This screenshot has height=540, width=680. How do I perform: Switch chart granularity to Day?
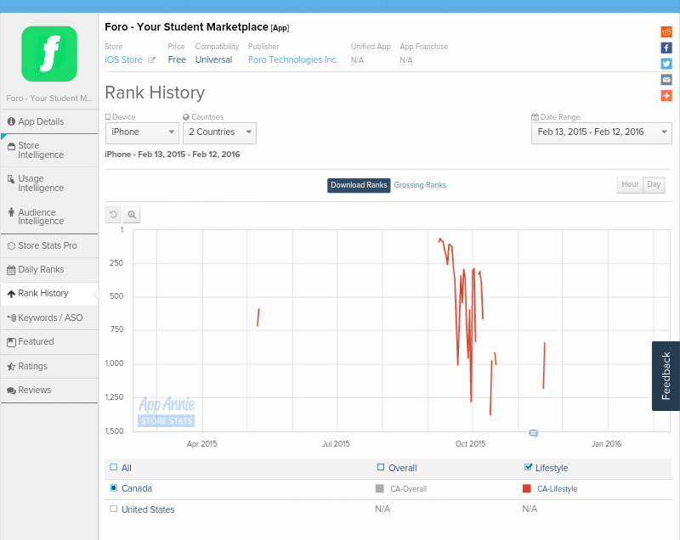pyautogui.click(x=654, y=184)
